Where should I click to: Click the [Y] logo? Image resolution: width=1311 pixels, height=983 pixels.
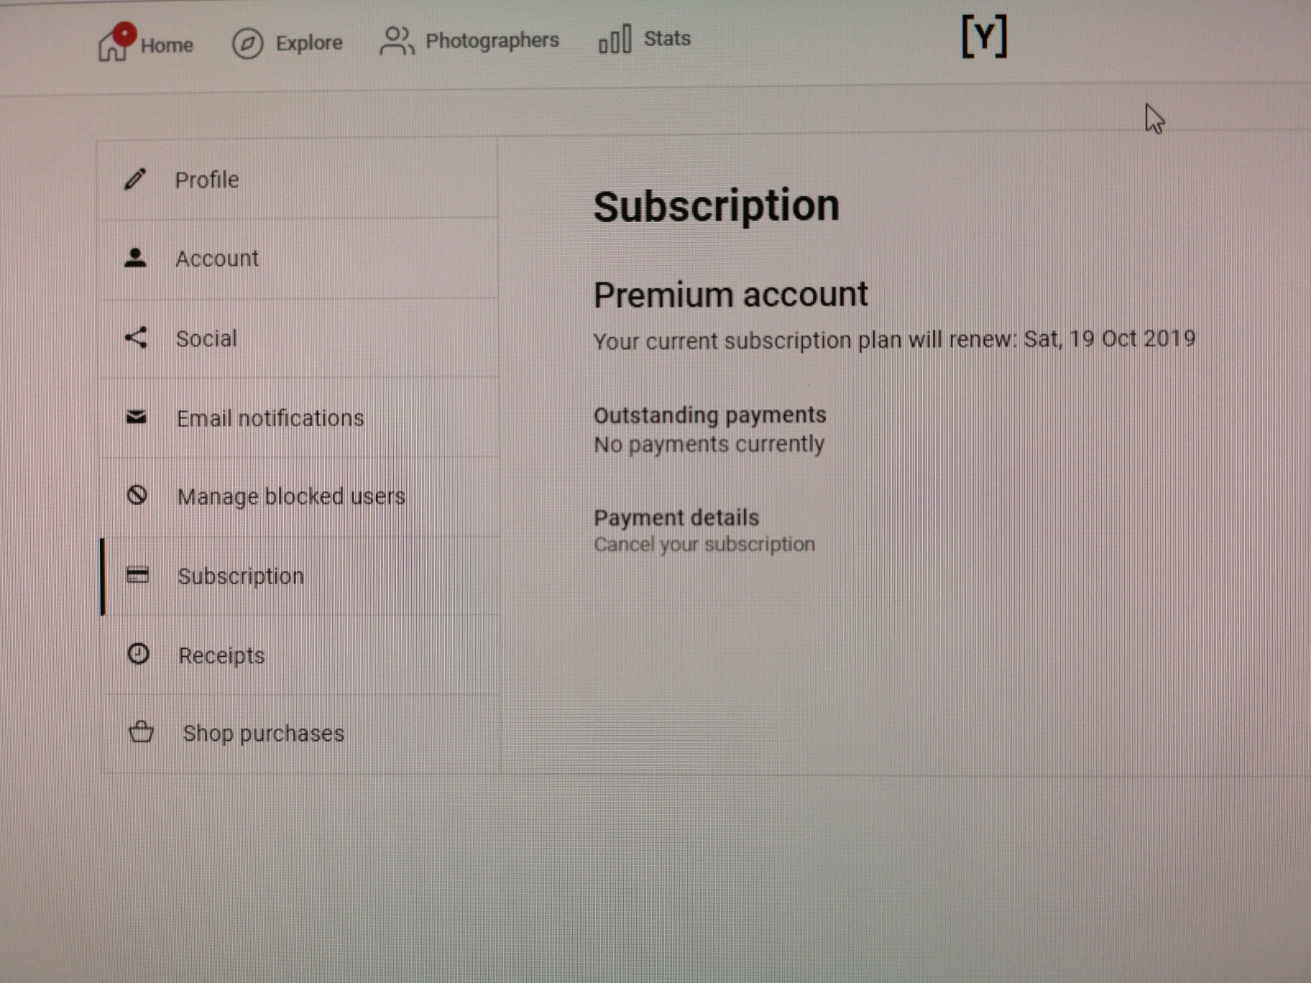[985, 34]
